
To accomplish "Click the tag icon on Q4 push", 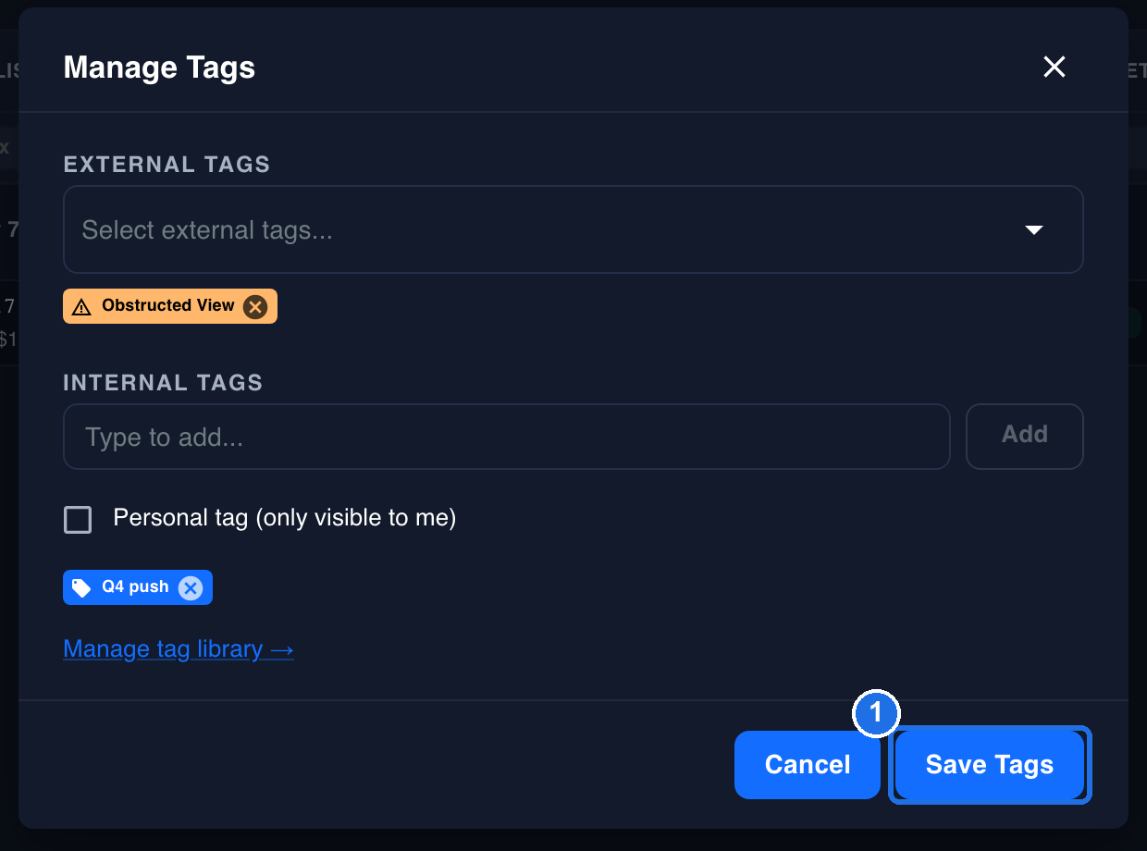I will point(81,587).
